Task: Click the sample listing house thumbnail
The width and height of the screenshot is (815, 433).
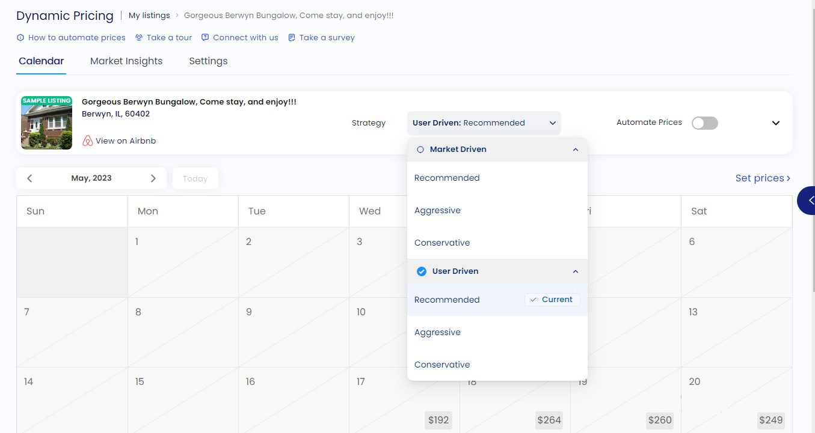Action: [47, 123]
